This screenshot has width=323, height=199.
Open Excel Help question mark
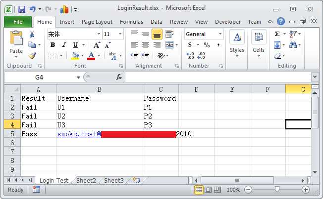[281, 21]
